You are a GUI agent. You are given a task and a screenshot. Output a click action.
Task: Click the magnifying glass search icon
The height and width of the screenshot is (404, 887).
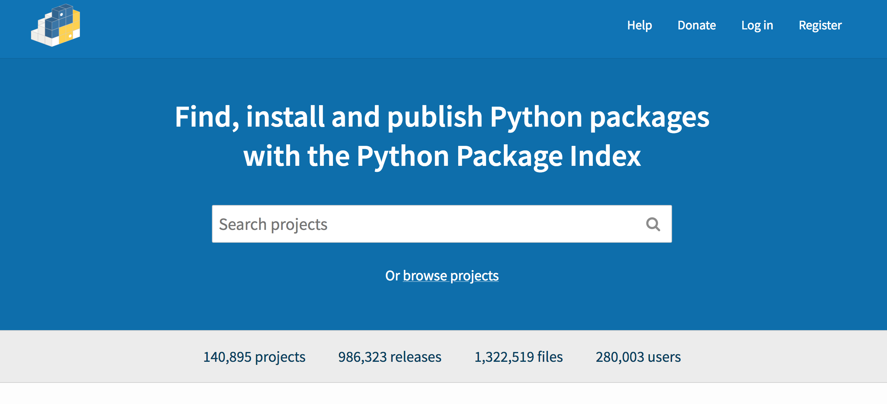pos(653,224)
